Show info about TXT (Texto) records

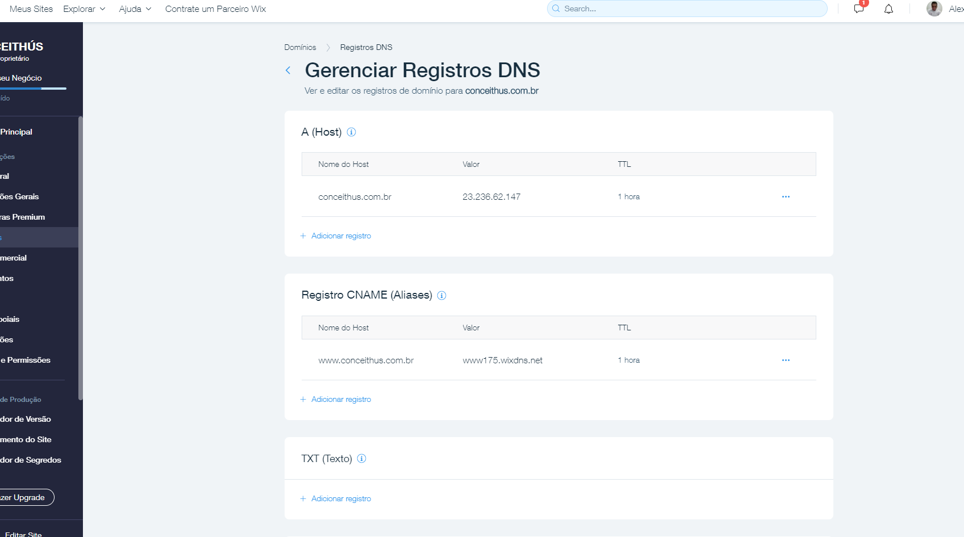pos(361,459)
